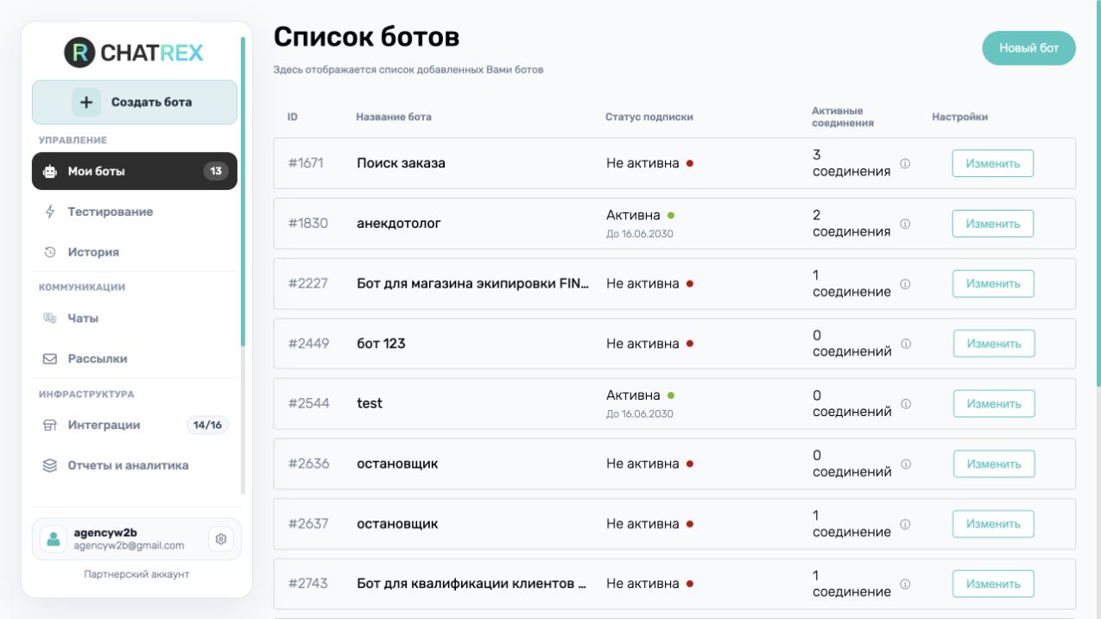
Task: Click Активные соединения column header
Action: [843, 117]
